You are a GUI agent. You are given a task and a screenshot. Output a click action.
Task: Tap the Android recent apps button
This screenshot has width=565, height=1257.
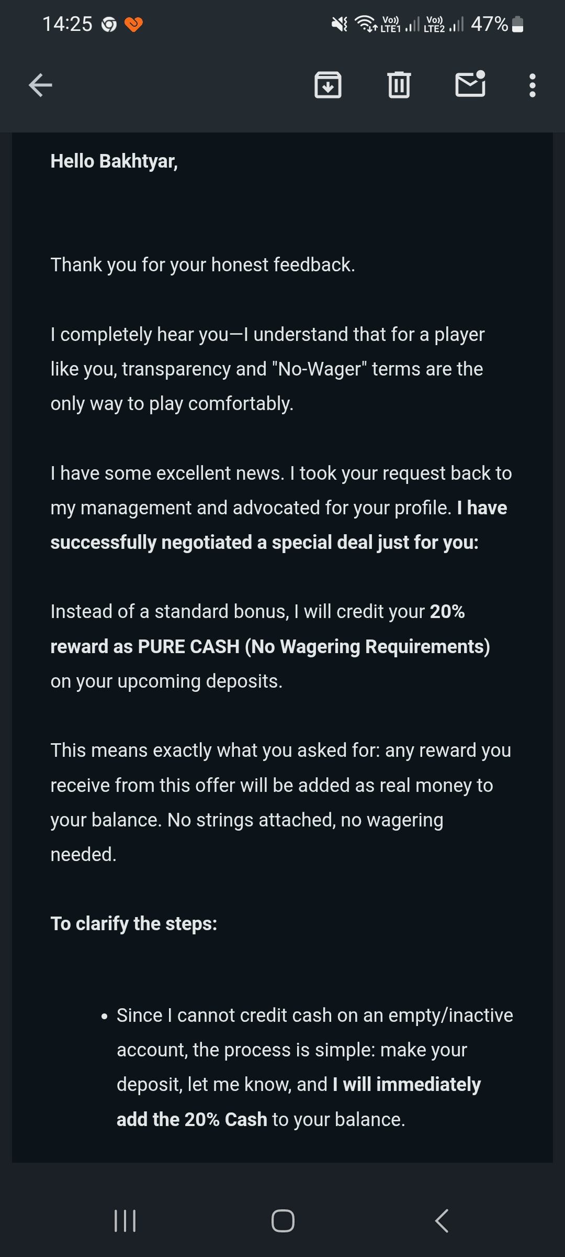(x=125, y=1220)
